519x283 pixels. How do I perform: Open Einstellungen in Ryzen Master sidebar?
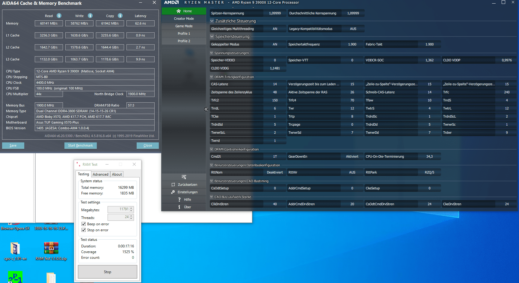click(184, 192)
